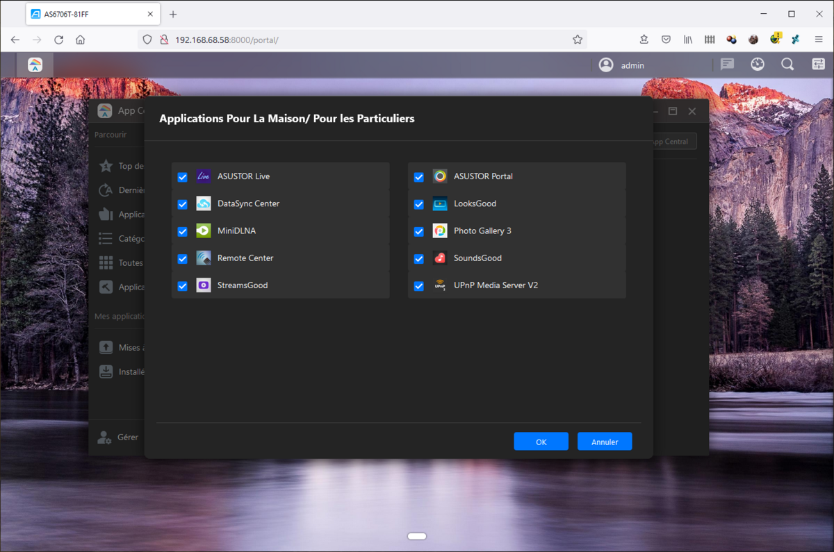Viewport: 834px width, 552px height.
Task: Uncheck the UPnP Media Server V2 checkbox
Action: point(419,286)
